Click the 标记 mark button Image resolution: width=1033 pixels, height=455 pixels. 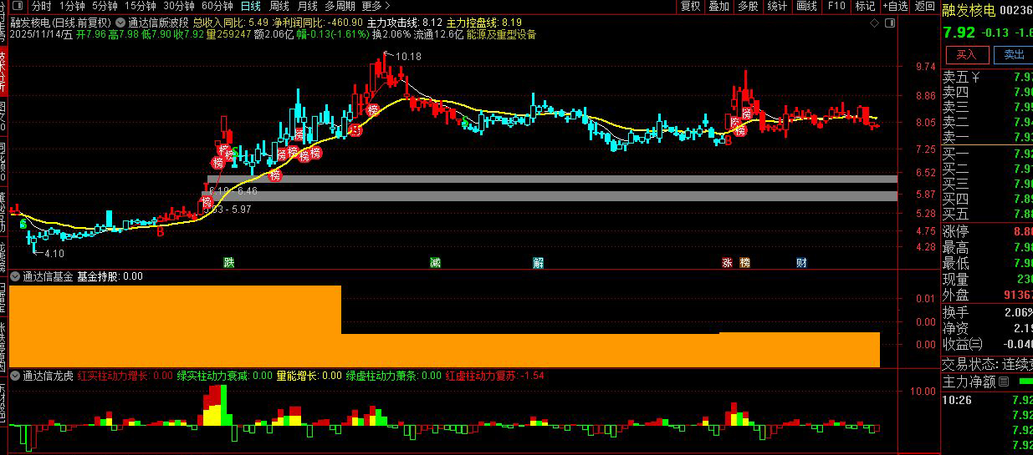pyautogui.click(x=865, y=6)
